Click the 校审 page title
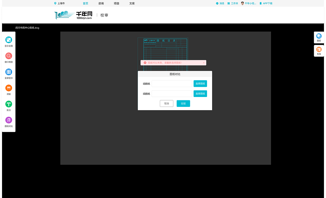Image resolution: width=326 pixels, height=198 pixels. tap(104, 15)
